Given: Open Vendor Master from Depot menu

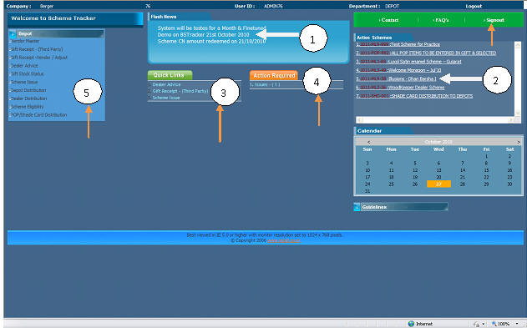Looking at the screenshot, I should click(25, 41).
